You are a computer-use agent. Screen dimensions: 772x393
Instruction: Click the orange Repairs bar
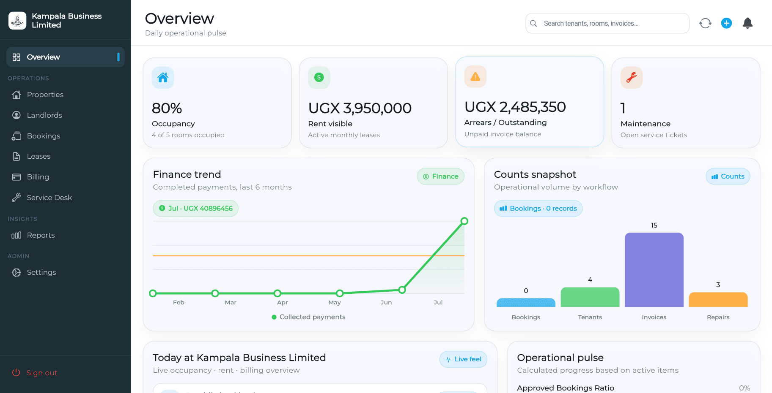pos(718,300)
